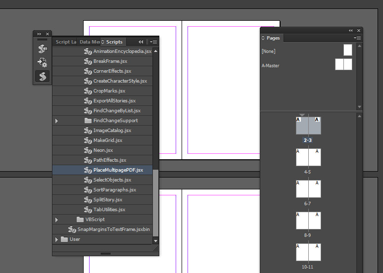Cycle Pages panel size via tab arrows
The image size is (383, 273).
[263, 38]
